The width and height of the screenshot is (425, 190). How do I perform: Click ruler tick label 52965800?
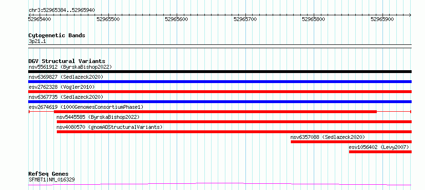tap(313, 19)
